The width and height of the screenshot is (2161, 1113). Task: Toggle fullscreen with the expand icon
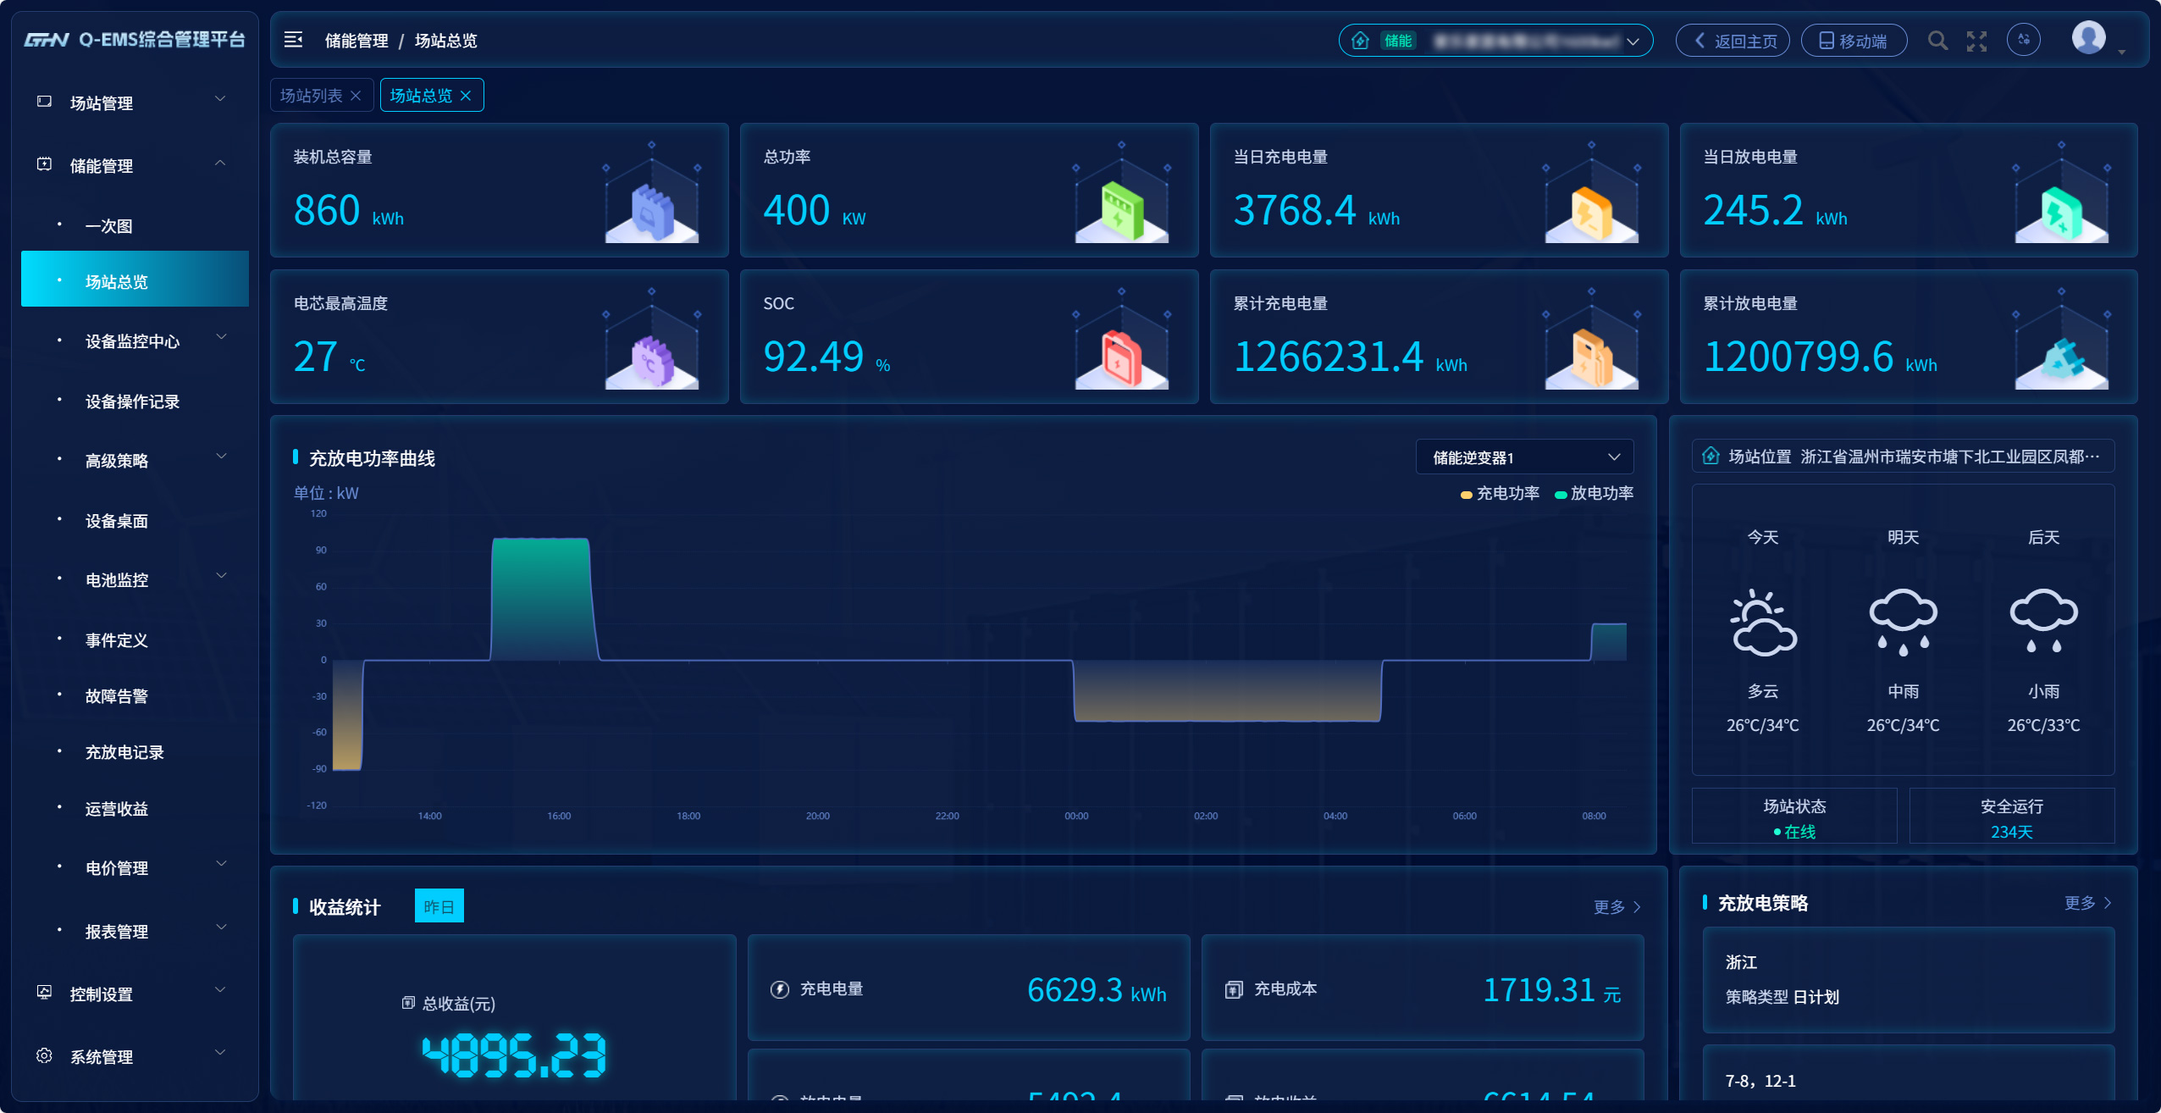[x=1976, y=41]
